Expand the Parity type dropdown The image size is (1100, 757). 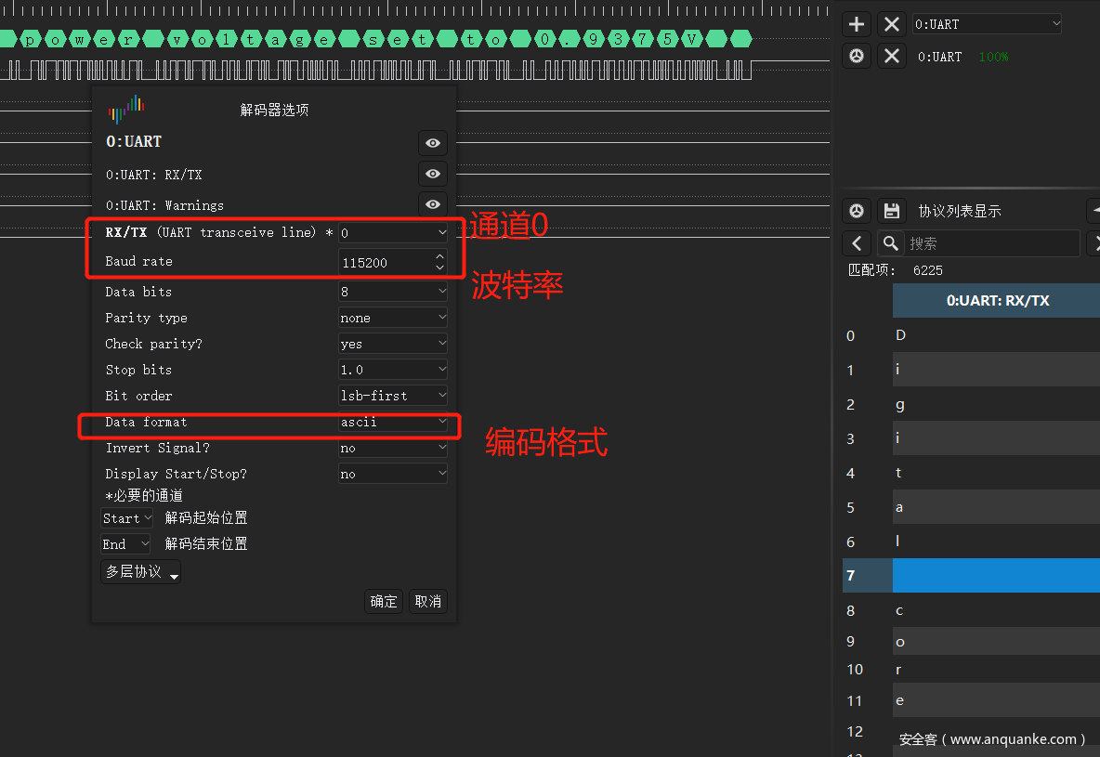pos(393,318)
